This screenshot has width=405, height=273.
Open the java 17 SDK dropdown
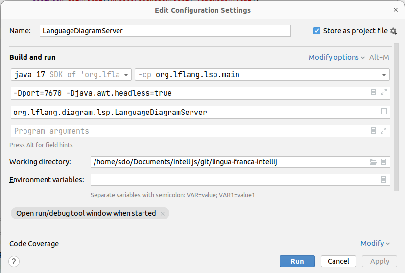(x=71, y=74)
